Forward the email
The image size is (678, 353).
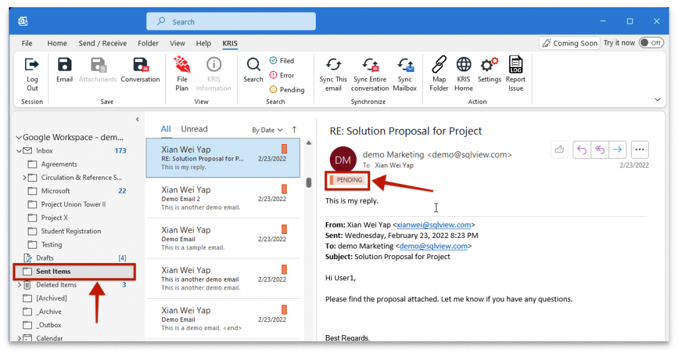click(618, 150)
